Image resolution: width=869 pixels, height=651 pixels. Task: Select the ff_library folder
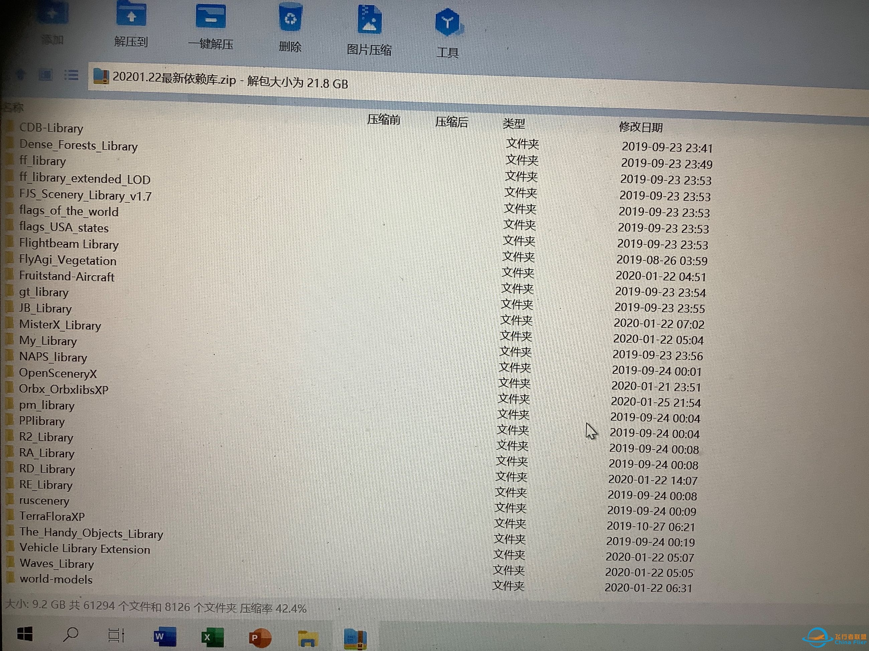coord(42,161)
